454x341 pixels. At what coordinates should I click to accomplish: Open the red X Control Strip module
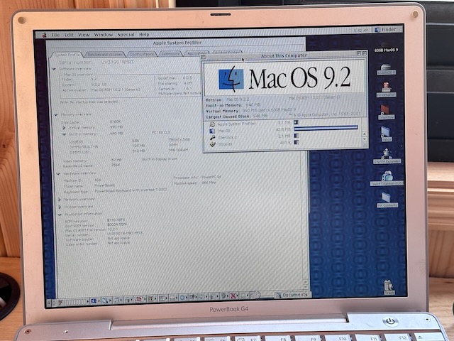coord(233,296)
